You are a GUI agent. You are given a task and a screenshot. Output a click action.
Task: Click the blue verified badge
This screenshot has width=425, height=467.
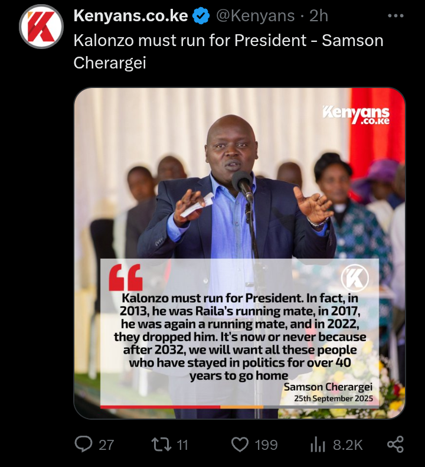201,16
